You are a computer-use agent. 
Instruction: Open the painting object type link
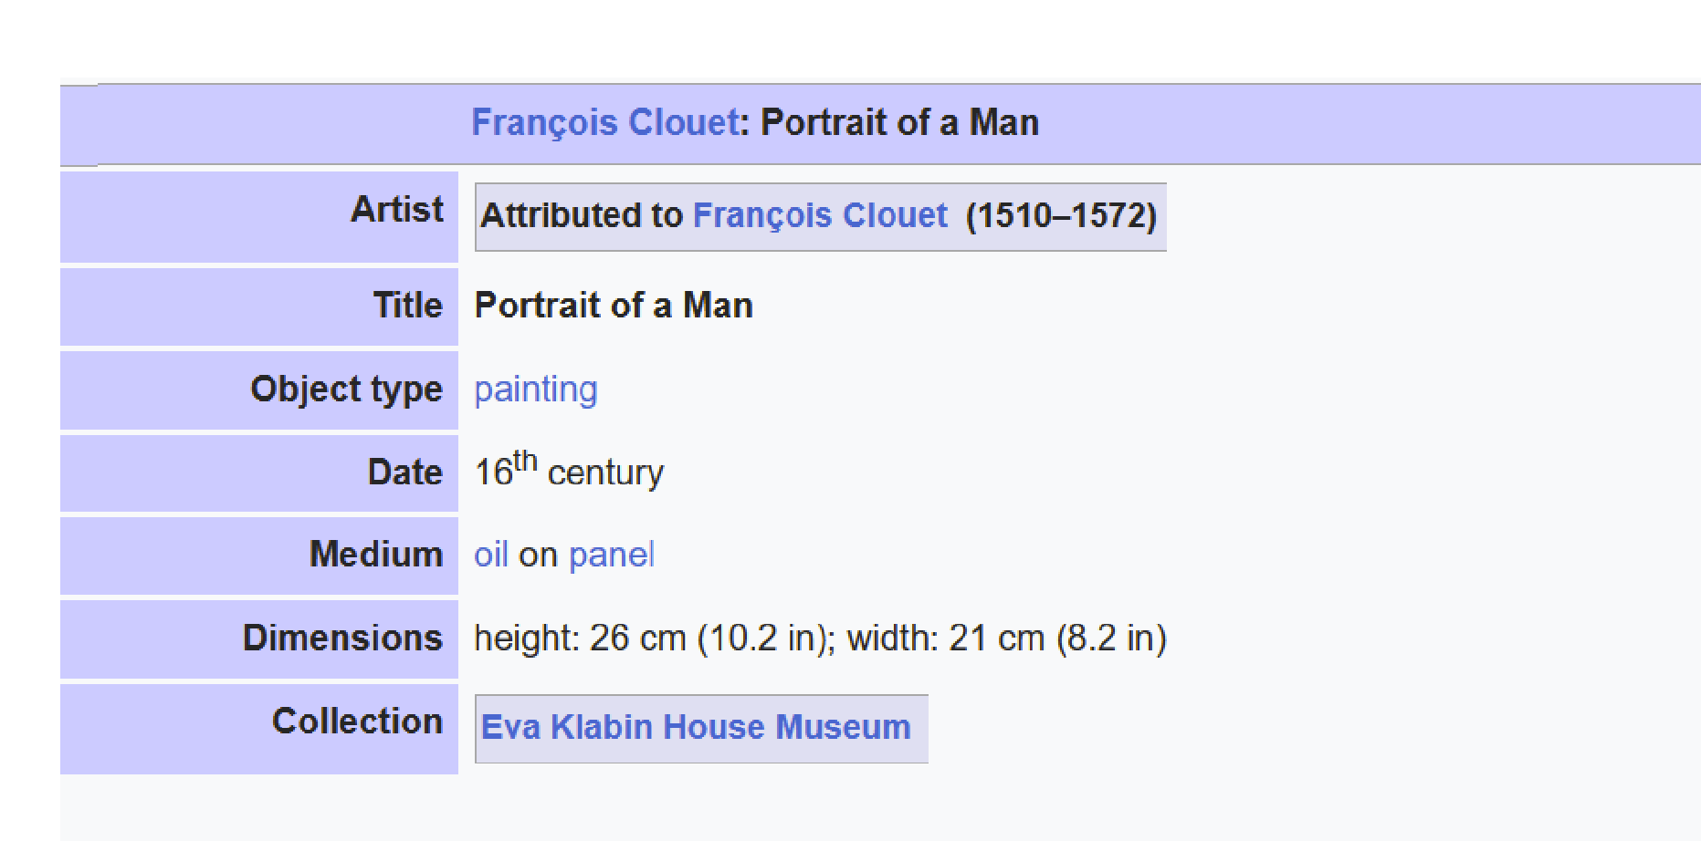[536, 389]
